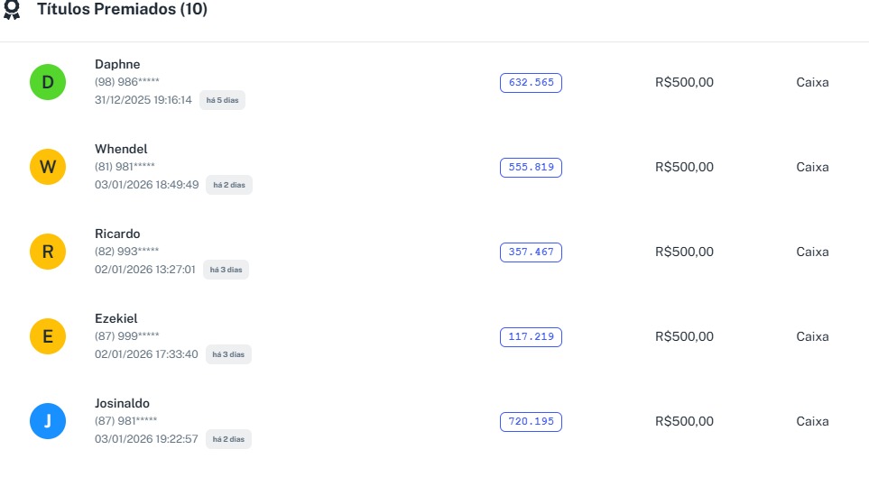Click Josinaldo's blue J avatar
Viewport: 869px width, 477px height.
click(48, 421)
